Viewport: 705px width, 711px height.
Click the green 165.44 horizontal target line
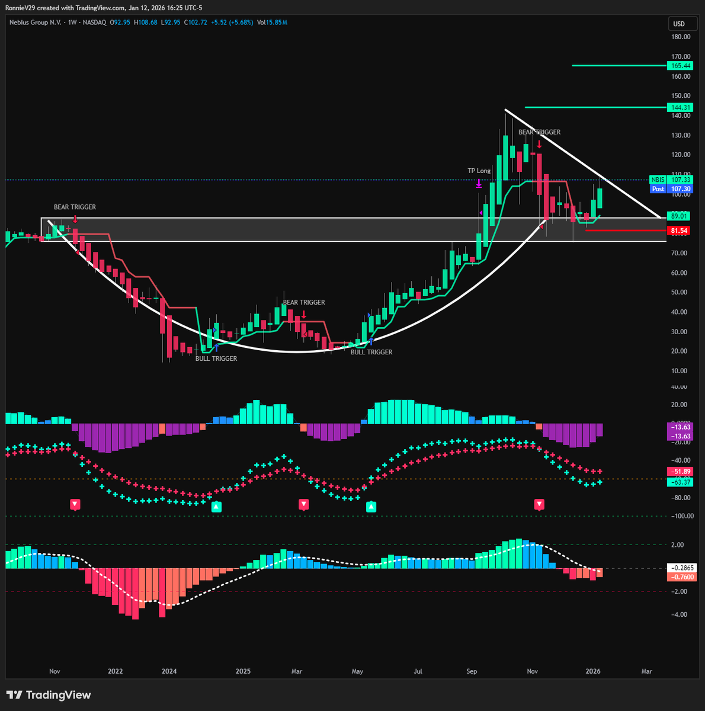tap(619, 66)
